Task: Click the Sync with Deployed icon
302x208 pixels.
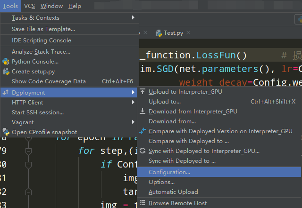Action: tap(143, 151)
